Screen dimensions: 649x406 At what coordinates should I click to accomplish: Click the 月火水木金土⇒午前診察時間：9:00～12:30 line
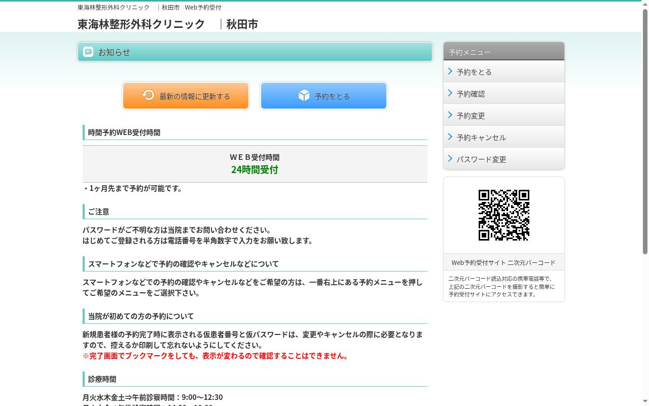[153, 397]
